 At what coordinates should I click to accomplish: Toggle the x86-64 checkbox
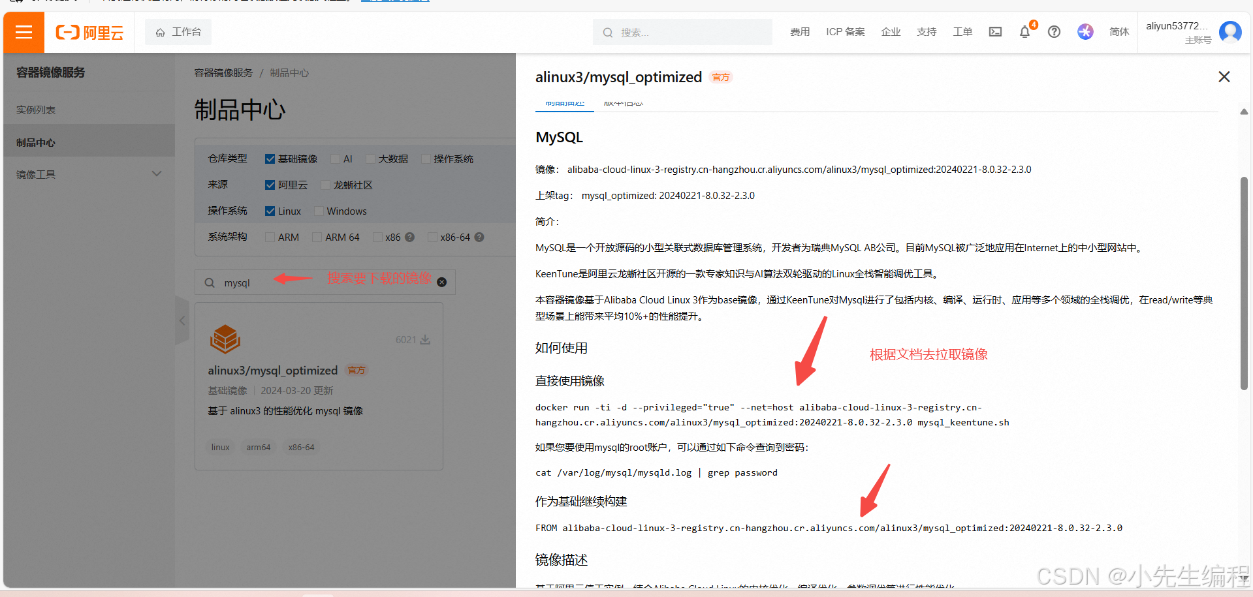coord(432,237)
